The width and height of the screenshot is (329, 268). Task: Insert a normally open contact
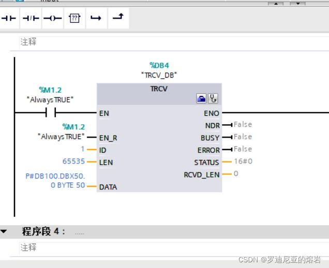[x=9, y=18]
